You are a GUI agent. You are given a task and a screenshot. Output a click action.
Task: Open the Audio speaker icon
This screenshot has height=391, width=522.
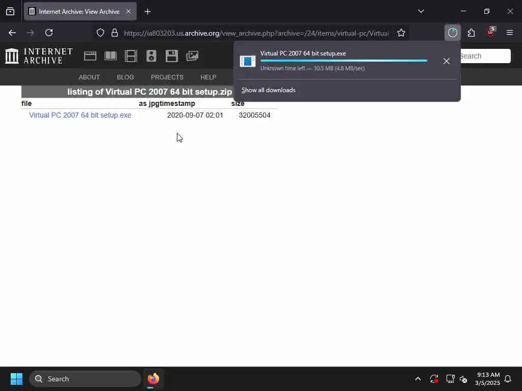click(151, 56)
